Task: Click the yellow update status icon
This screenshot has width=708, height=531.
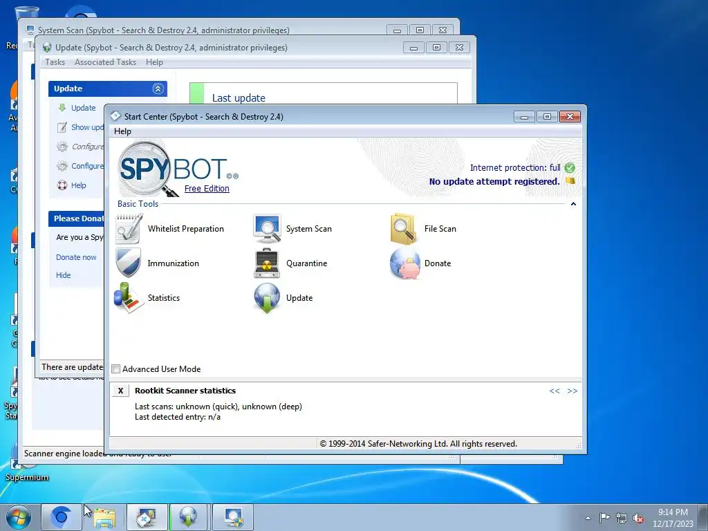Action: point(570,180)
